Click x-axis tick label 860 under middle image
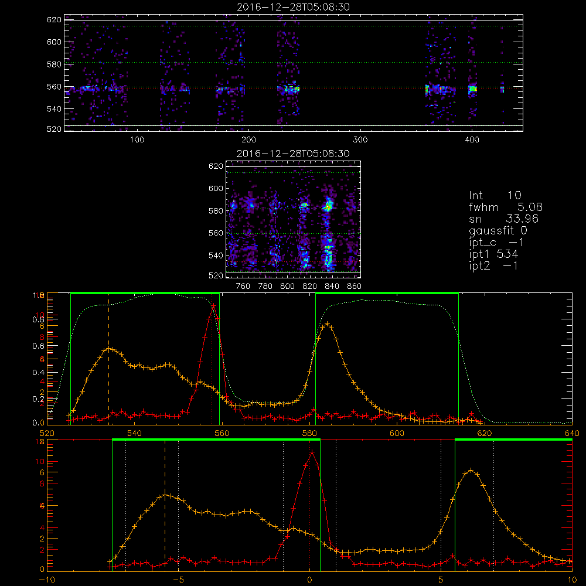The image size is (586, 586). [355, 287]
